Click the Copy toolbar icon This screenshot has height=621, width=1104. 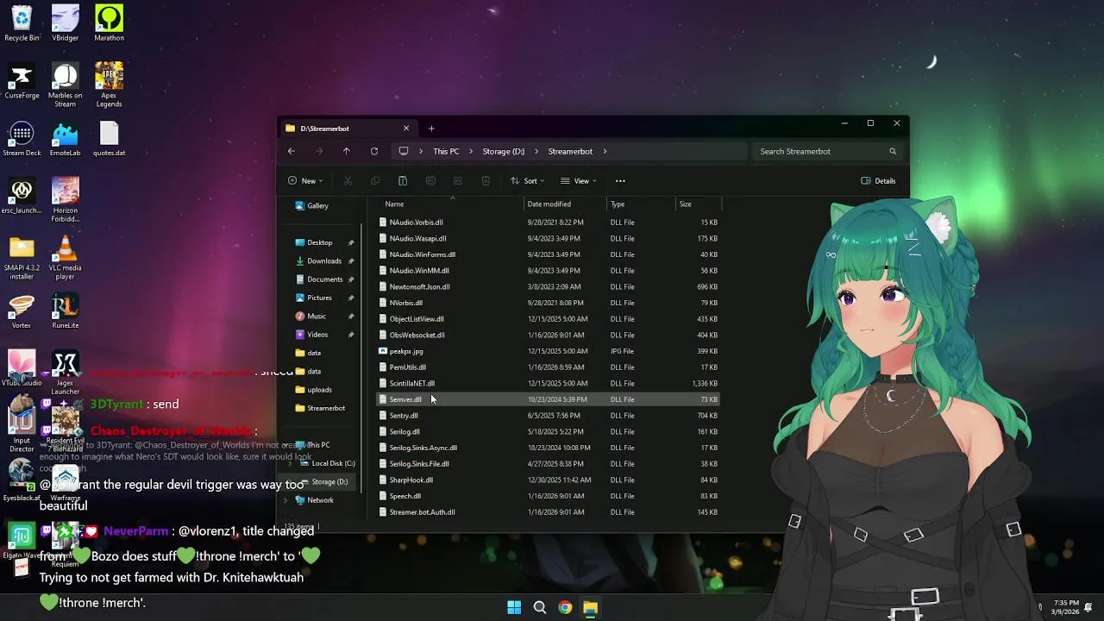pyautogui.click(x=375, y=181)
